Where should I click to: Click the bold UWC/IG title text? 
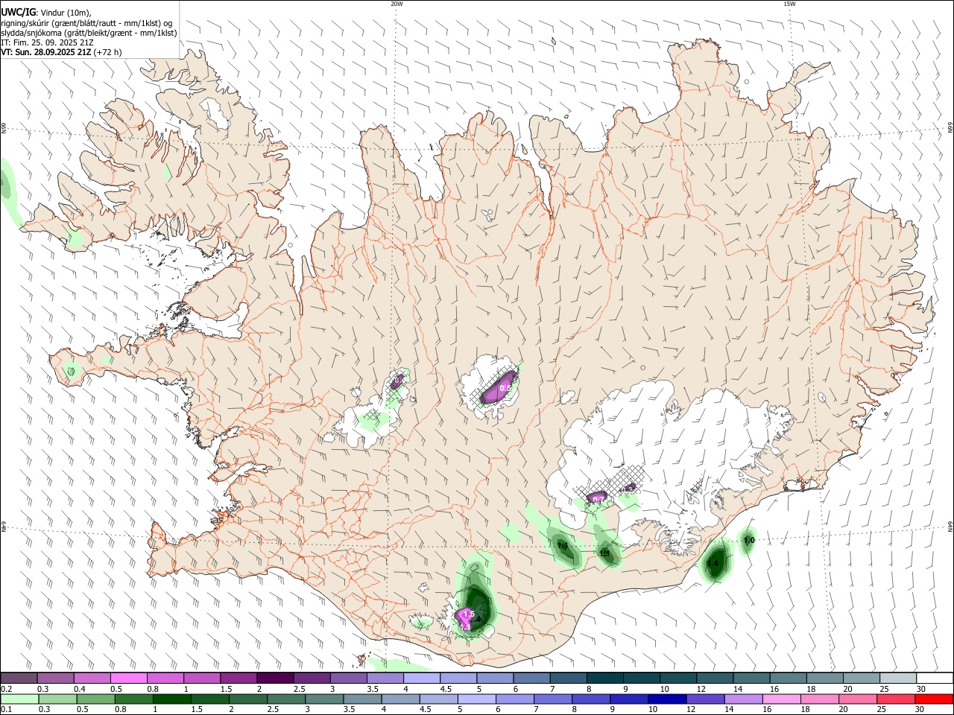19,13
